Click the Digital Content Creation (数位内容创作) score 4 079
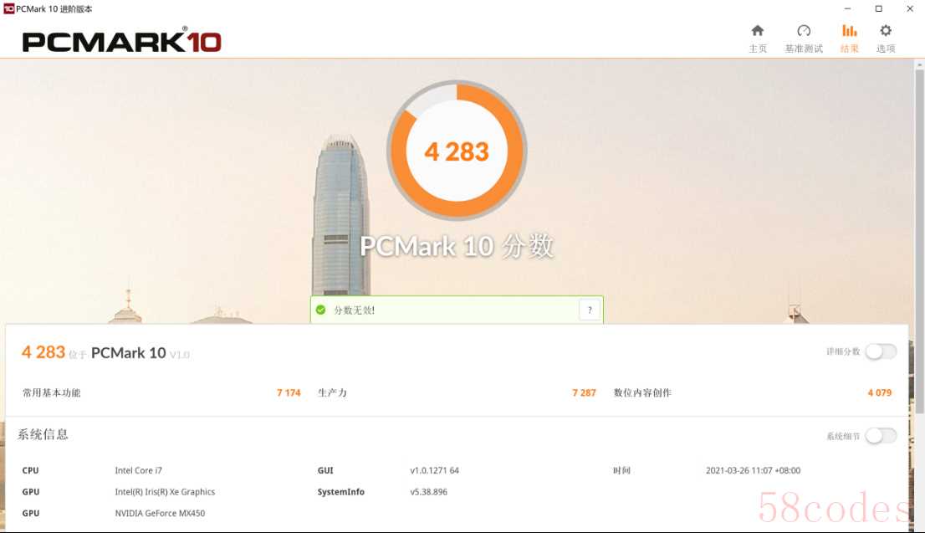925x533 pixels. 880,392
